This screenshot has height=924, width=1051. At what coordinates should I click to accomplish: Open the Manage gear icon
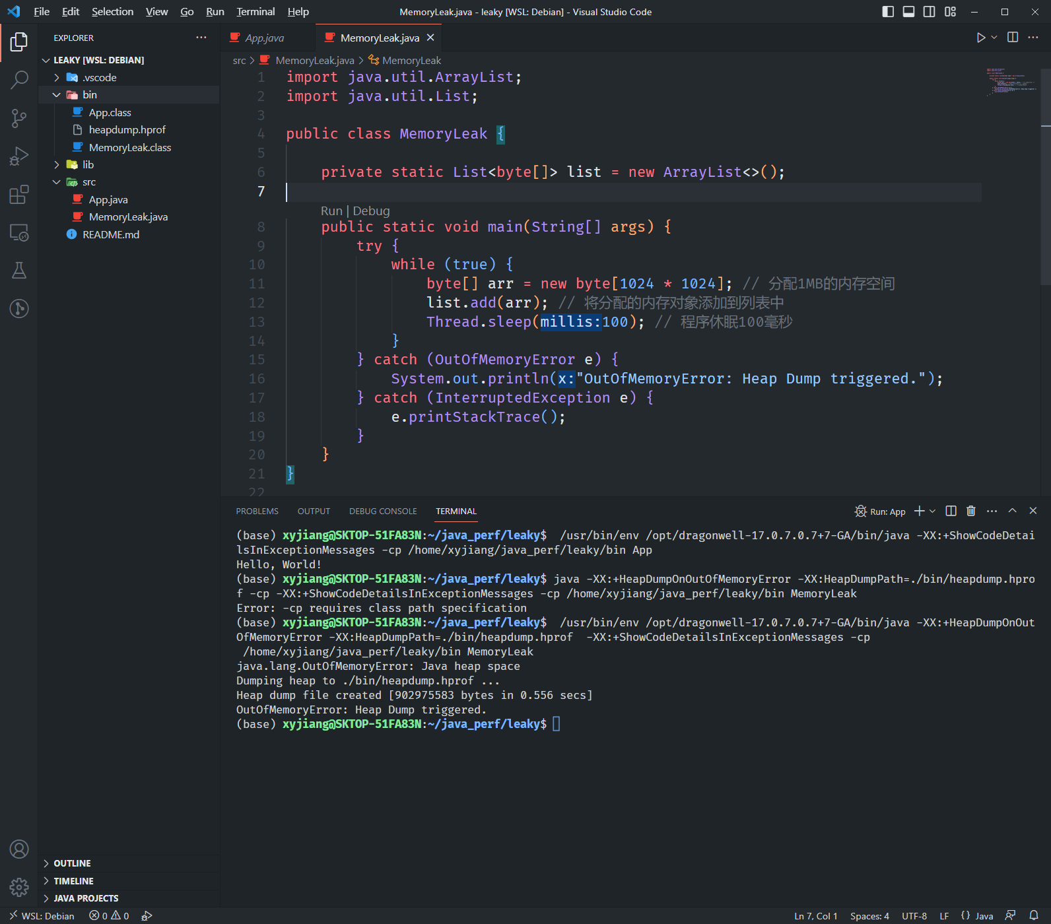[19, 887]
